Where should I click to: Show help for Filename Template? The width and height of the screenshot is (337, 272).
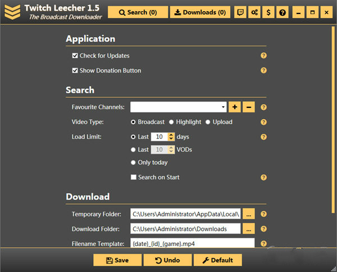[x=263, y=244]
